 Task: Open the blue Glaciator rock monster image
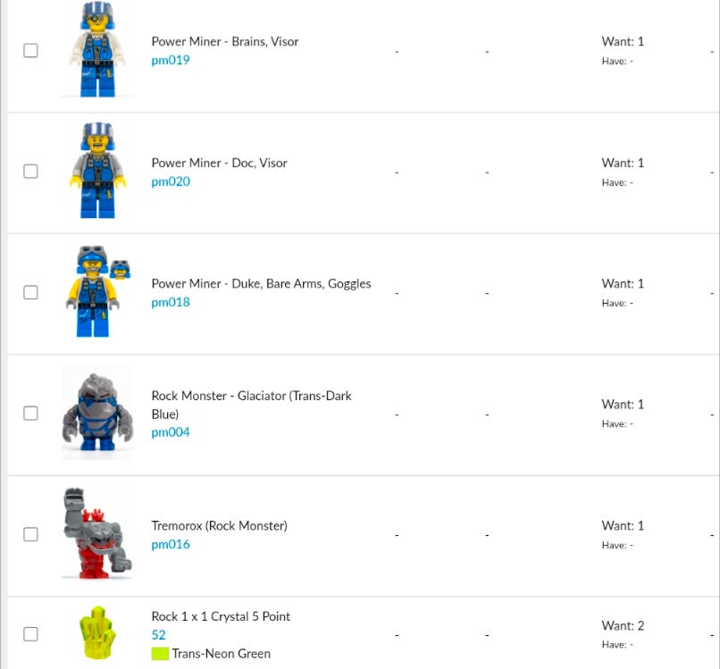(x=97, y=413)
